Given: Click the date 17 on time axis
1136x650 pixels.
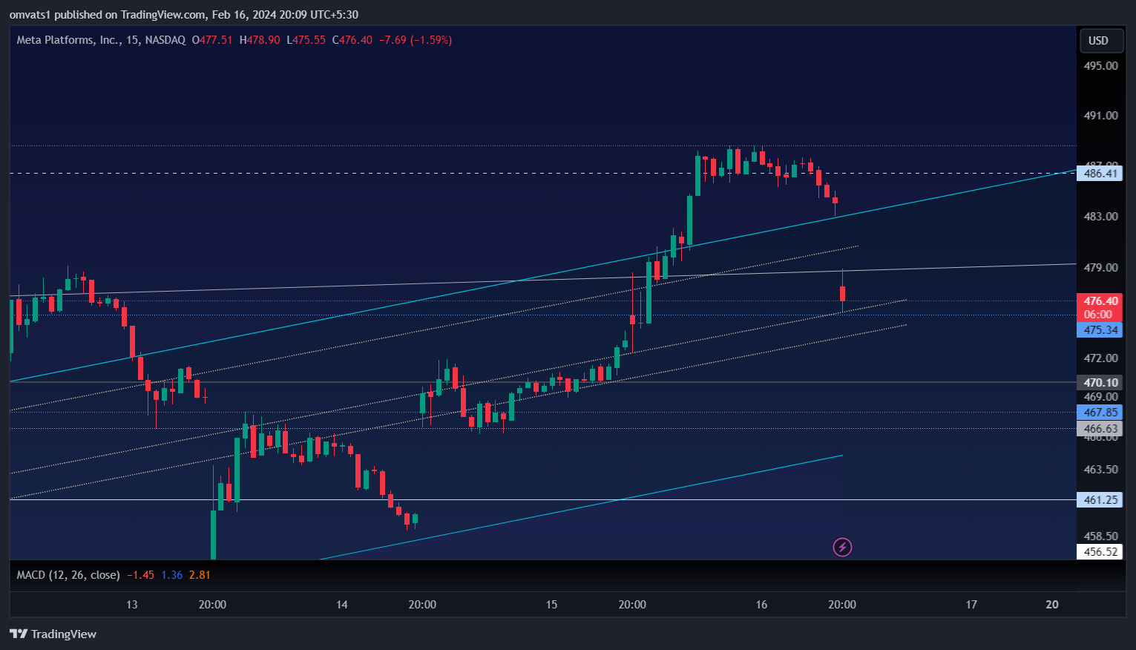Looking at the screenshot, I should pos(971,605).
